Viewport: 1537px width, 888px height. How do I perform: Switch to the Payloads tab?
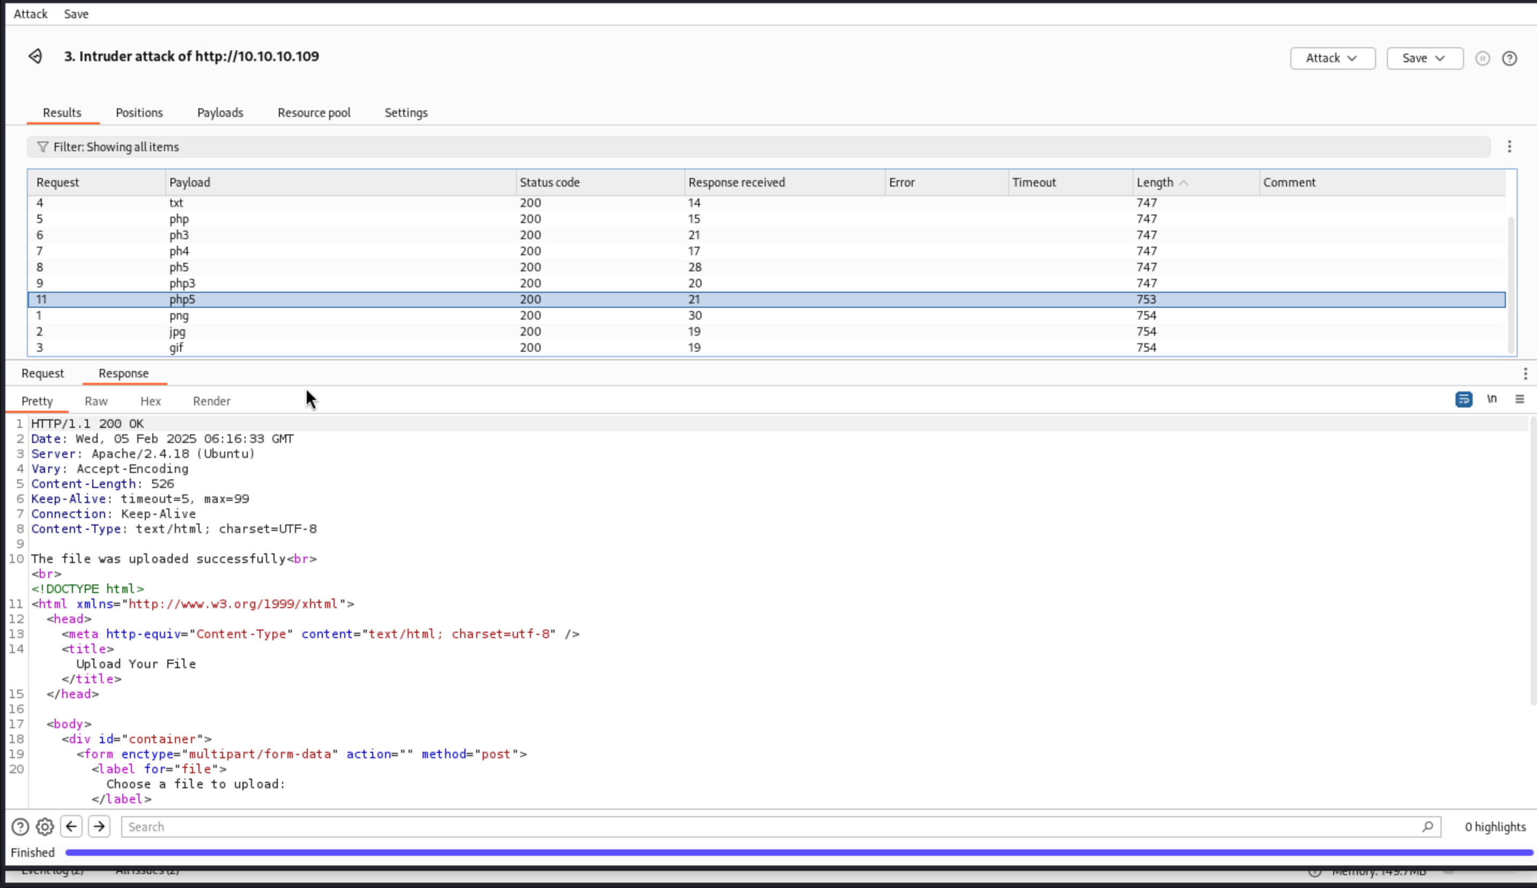(220, 113)
